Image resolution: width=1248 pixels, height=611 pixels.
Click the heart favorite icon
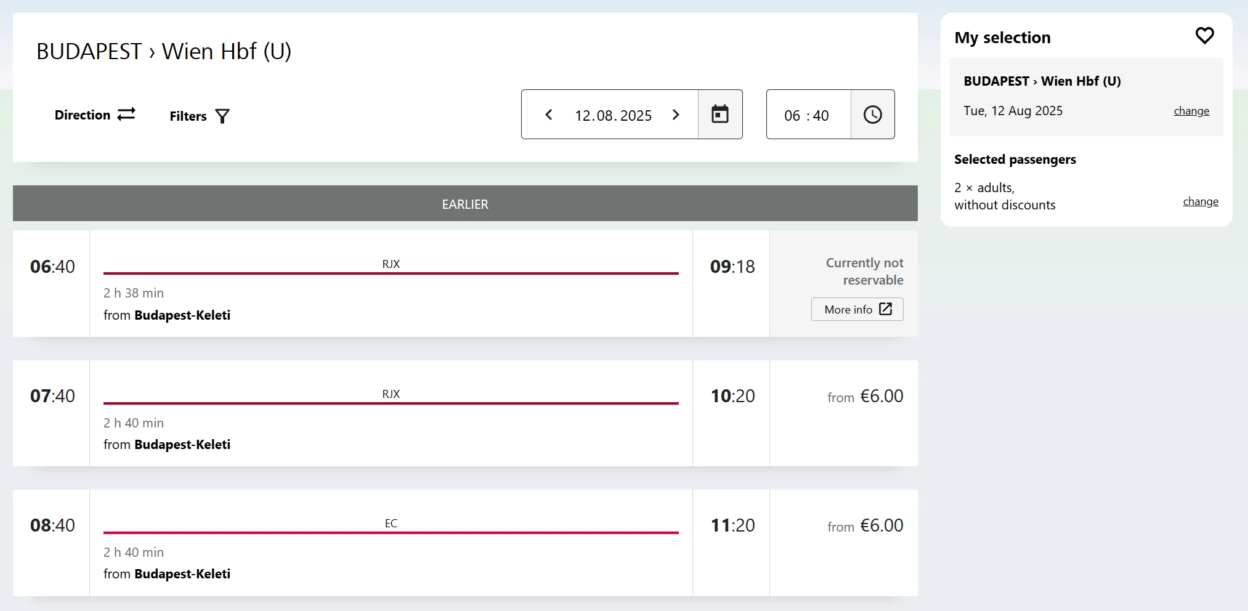click(x=1204, y=36)
